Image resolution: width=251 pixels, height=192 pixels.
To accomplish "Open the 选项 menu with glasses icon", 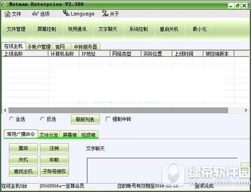I will click(41, 14).
